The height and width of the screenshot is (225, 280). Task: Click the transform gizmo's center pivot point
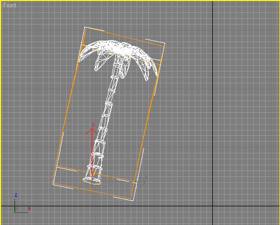(x=92, y=182)
